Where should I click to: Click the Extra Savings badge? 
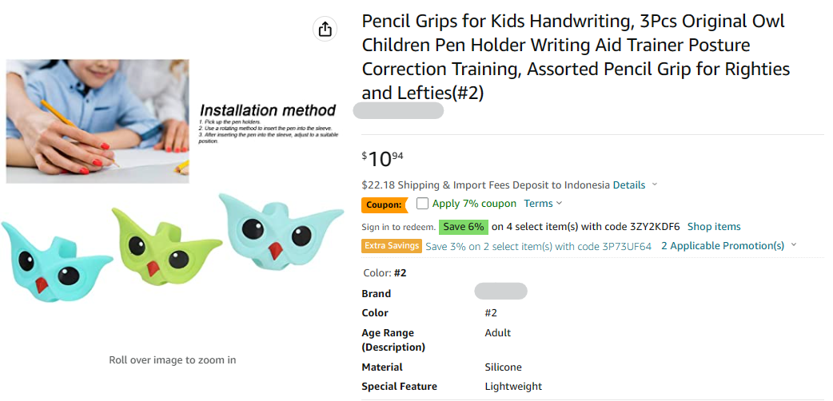pyautogui.click(x=392, y=246)
